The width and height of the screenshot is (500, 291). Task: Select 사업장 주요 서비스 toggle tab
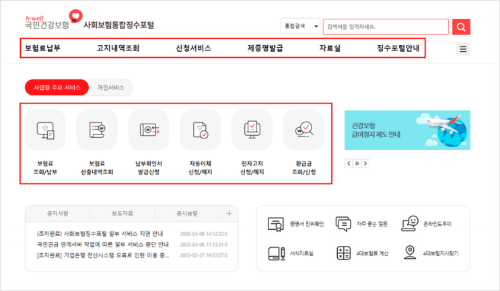coord(57,87)
